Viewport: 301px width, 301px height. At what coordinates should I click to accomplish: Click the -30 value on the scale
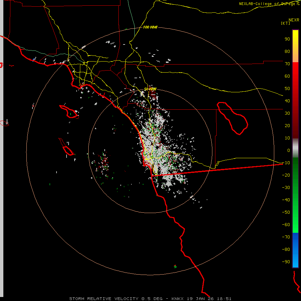pyautogui.click(x=286, y=188)
